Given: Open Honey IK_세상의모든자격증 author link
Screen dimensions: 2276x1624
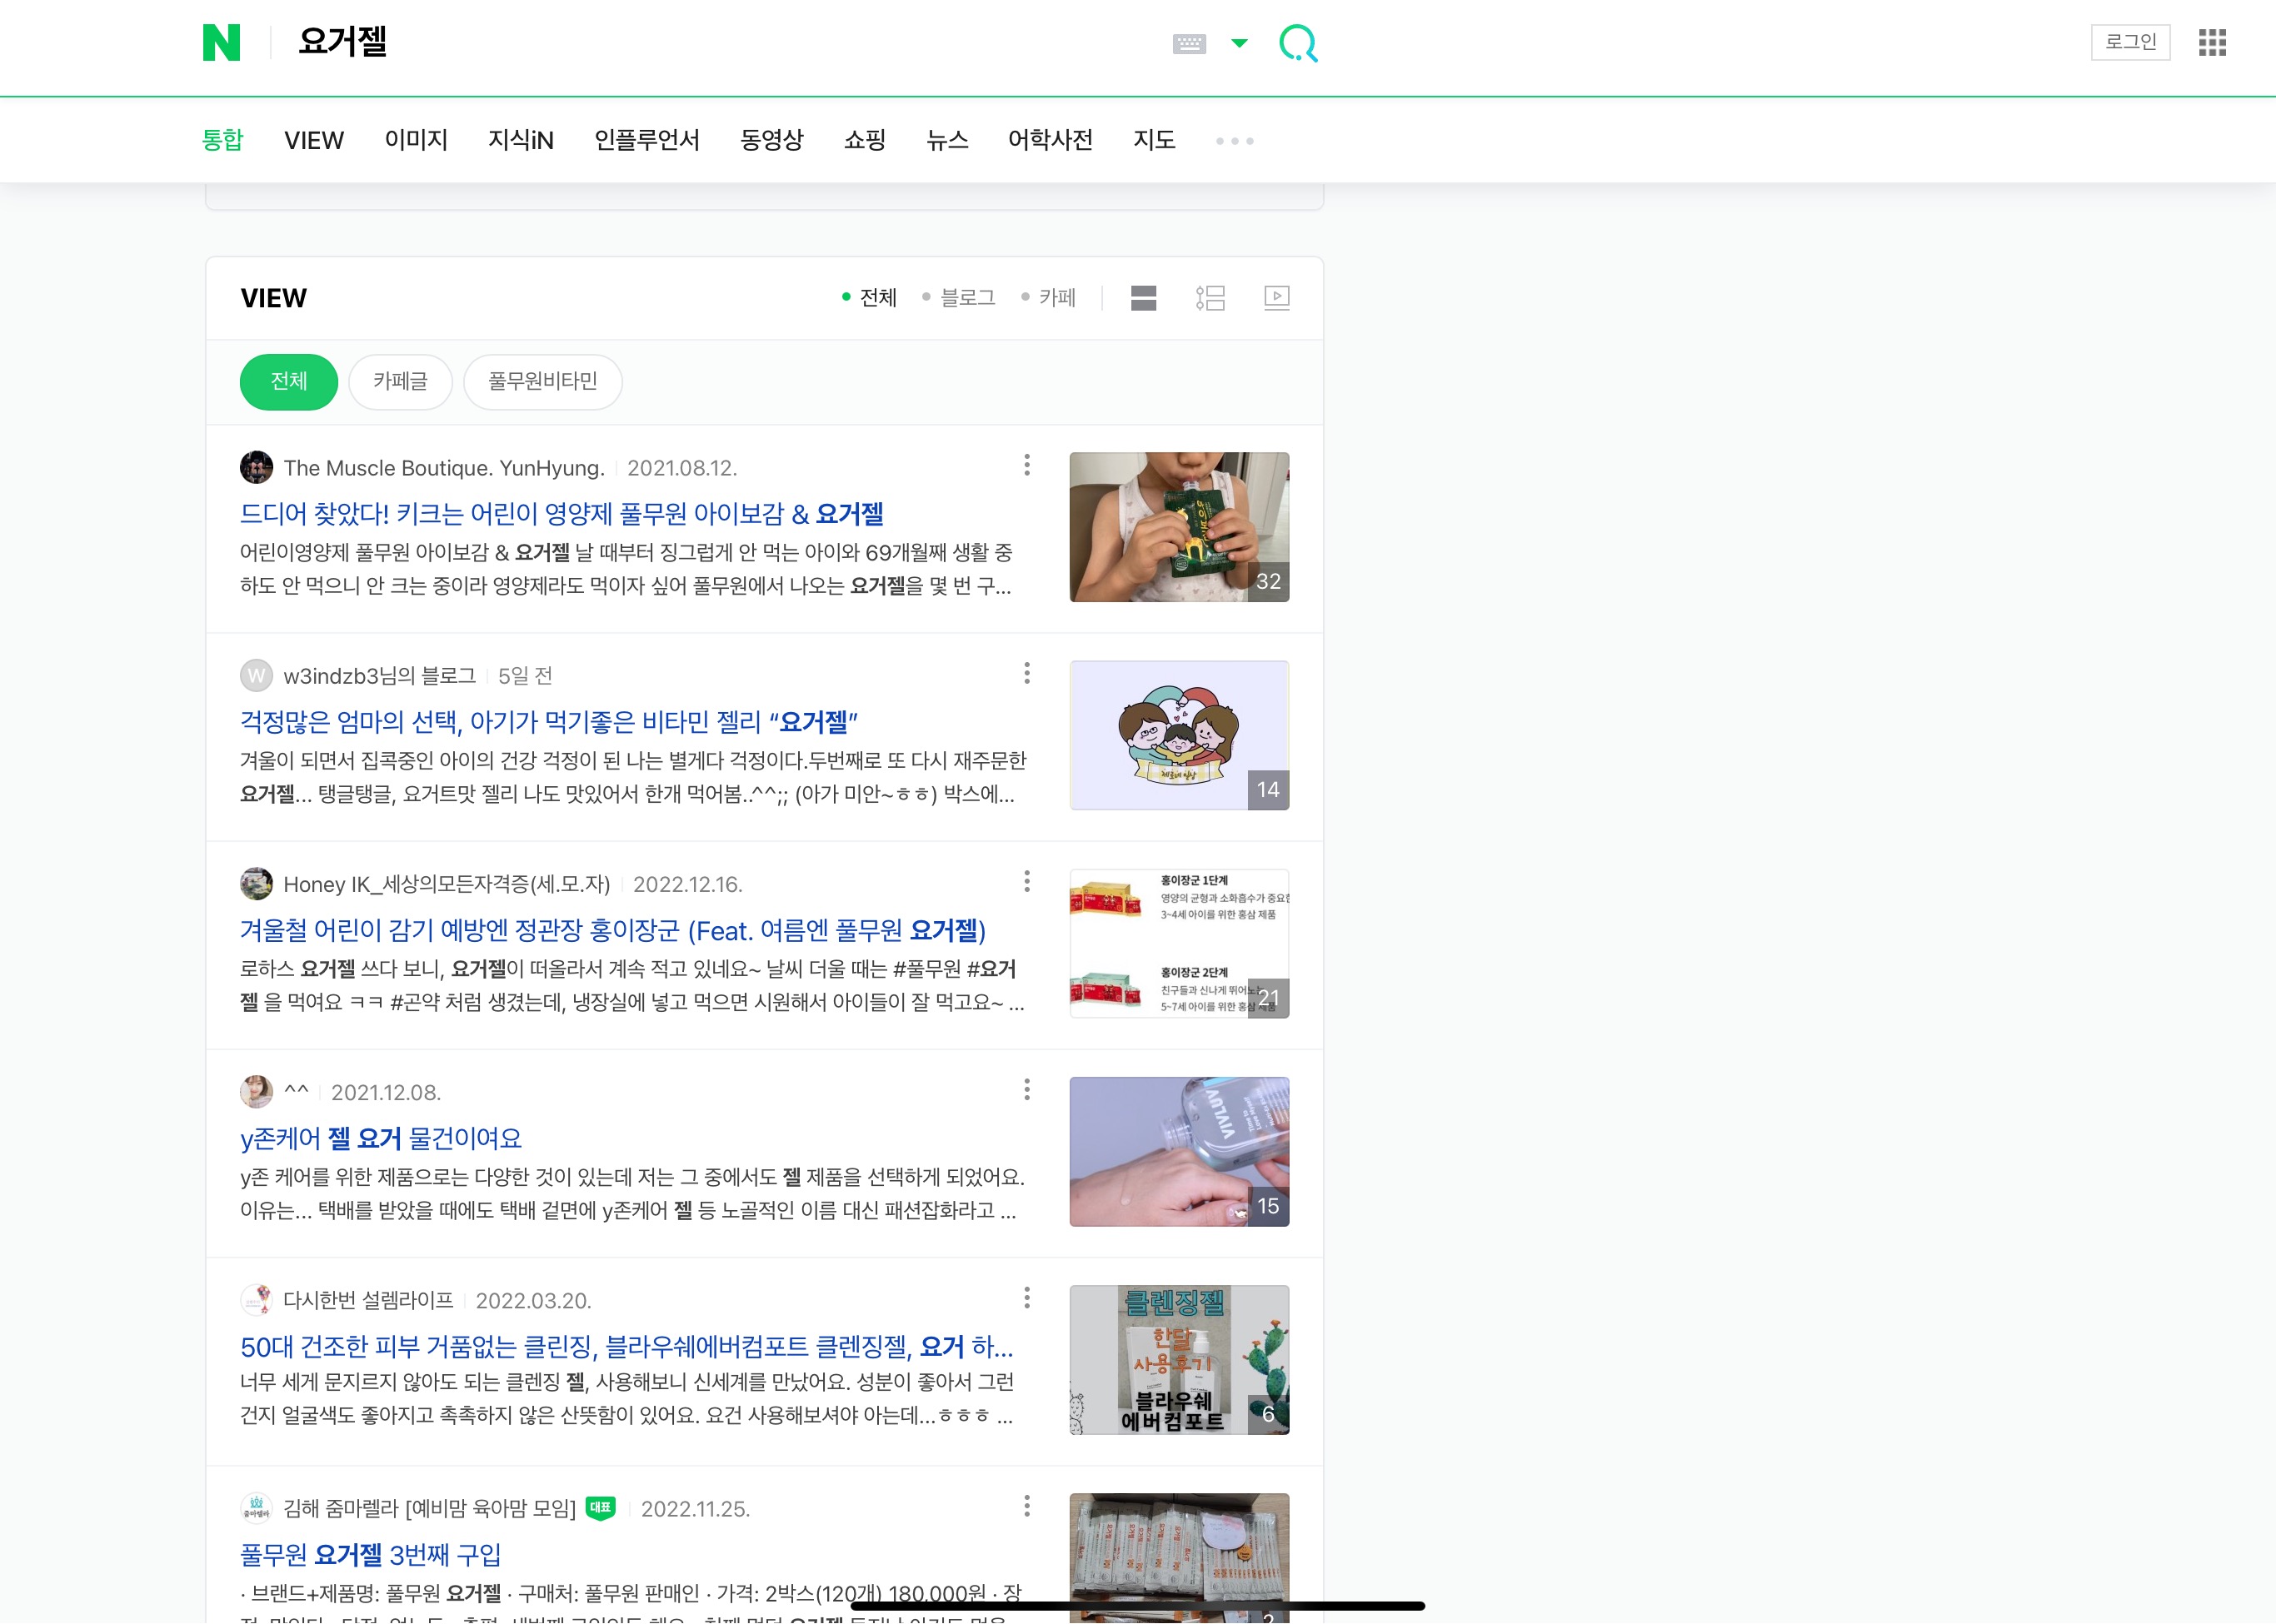Looking at the screenshot, I should (447, 884).
